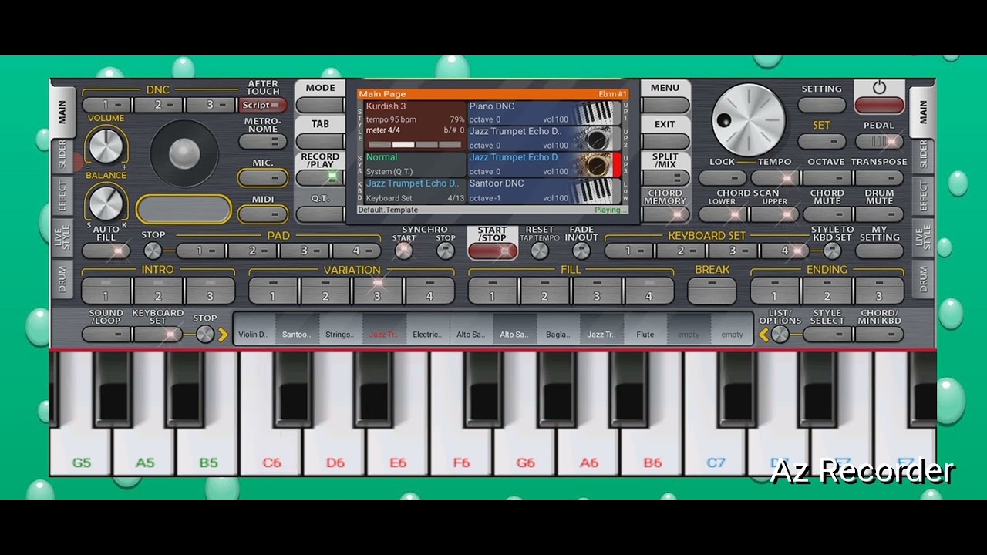
Task: Turn the large tempo dial
Action: coord(748,119)
